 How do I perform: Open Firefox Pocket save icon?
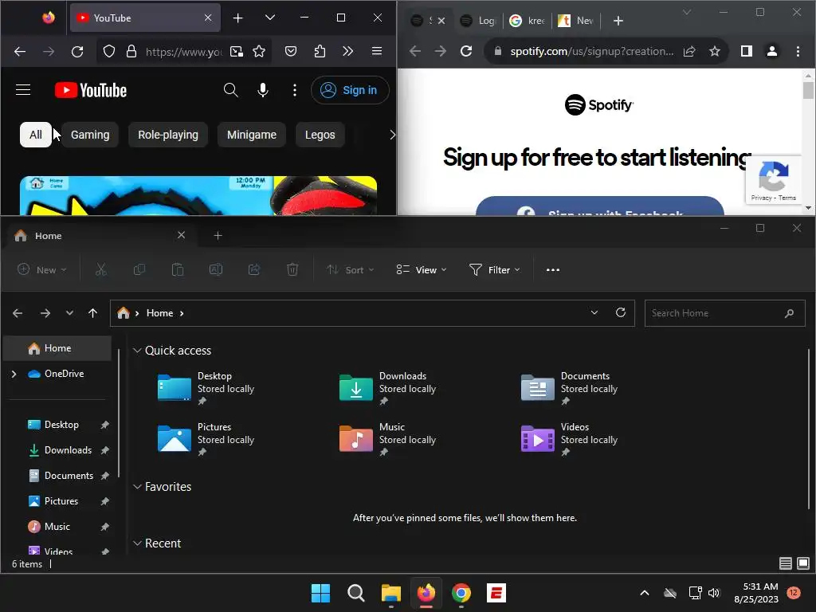pyautogui.click(x=291, y=52)
